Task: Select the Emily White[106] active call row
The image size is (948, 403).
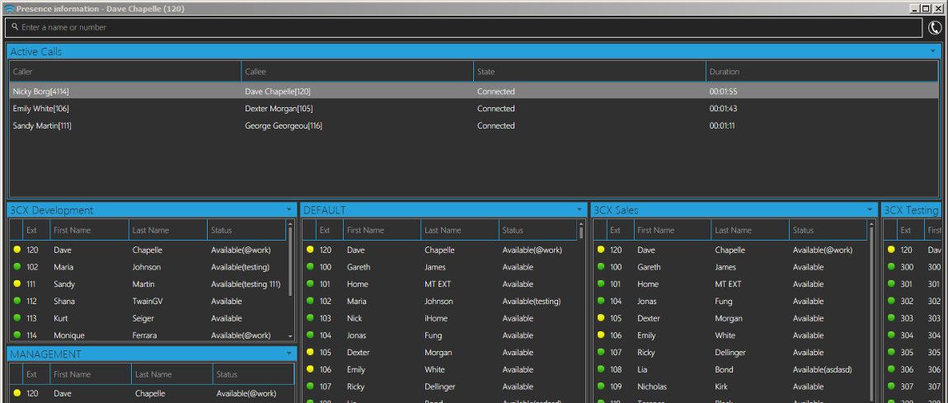Action: (x=473, y=109)
